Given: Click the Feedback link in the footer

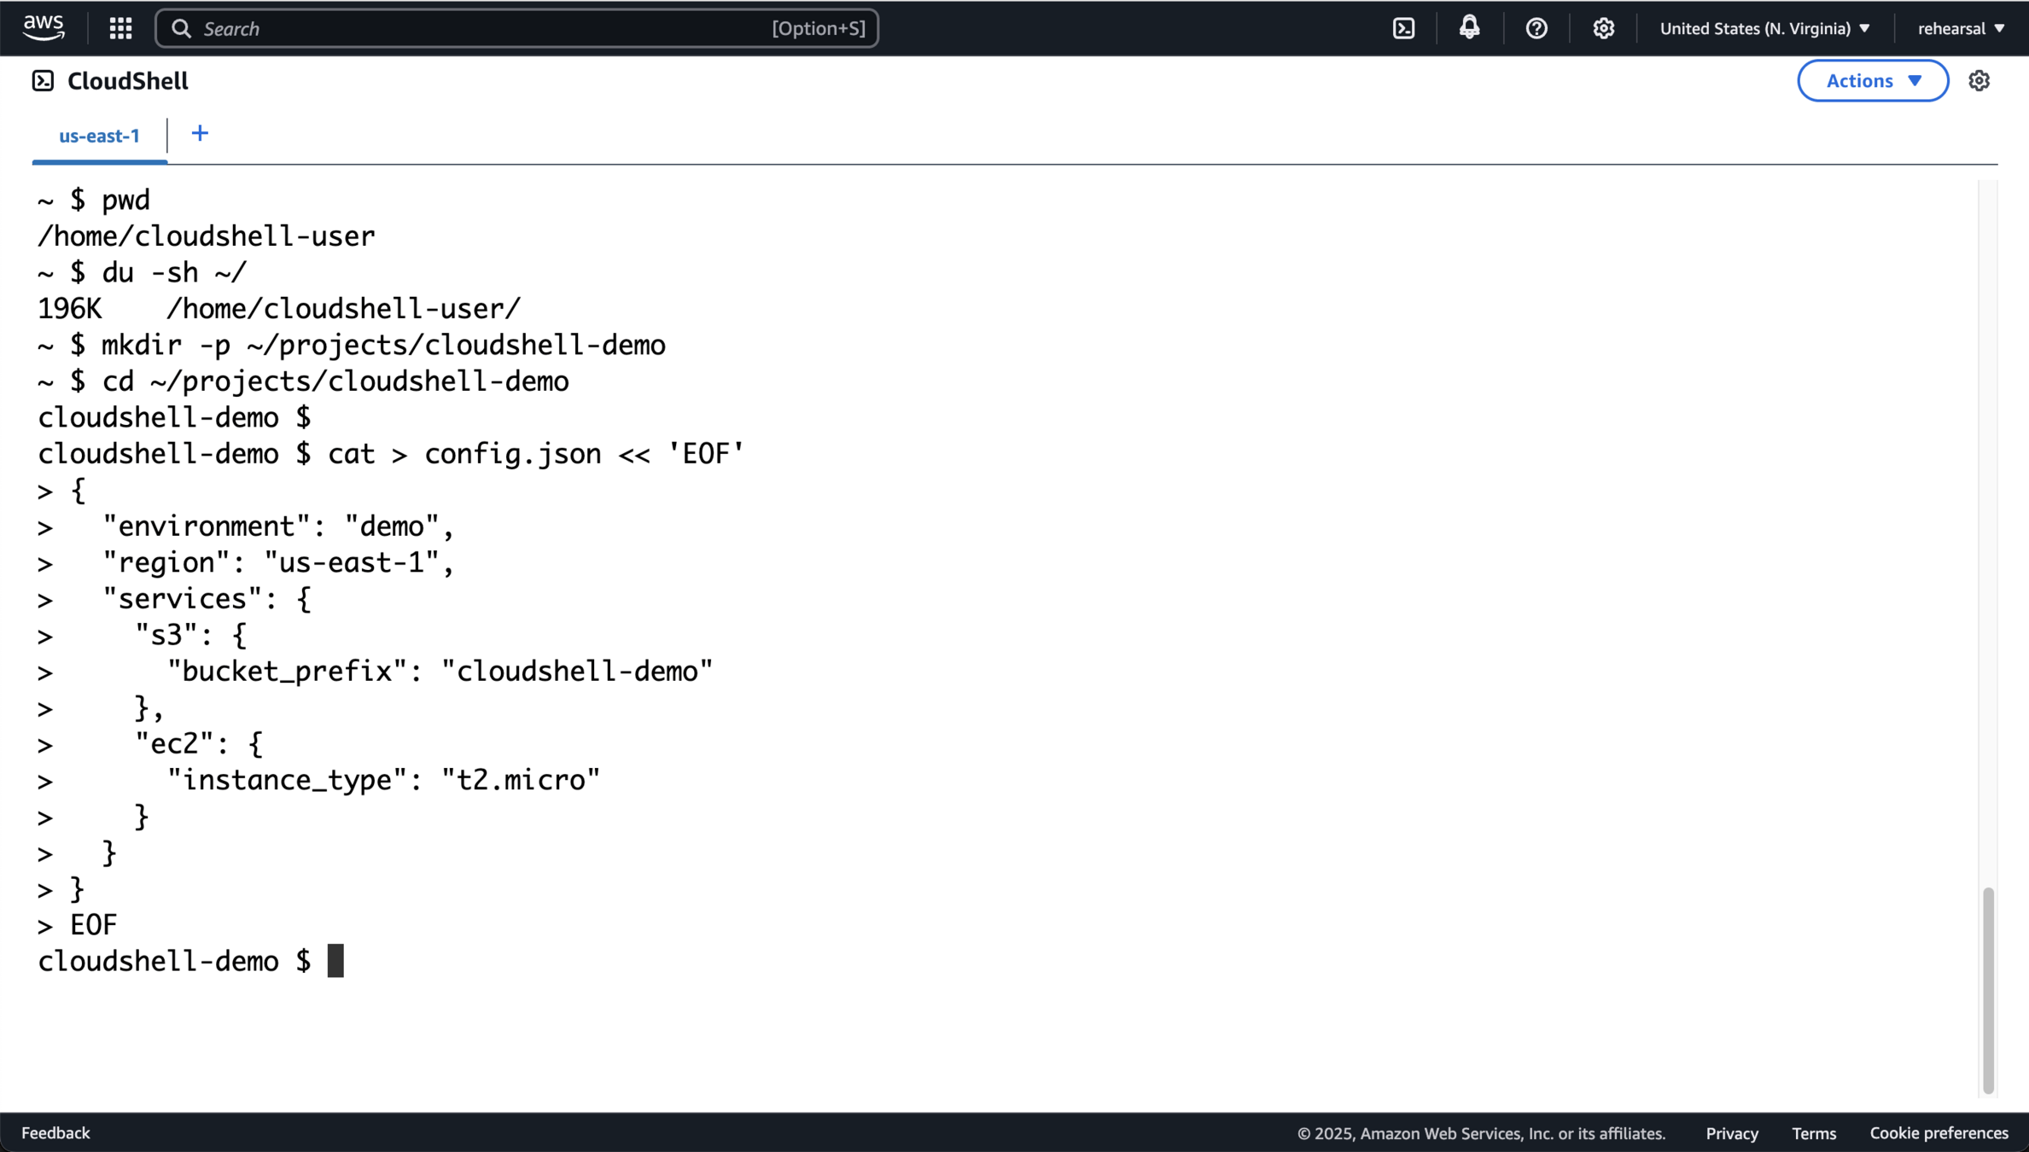Looking at the screenshot, I should 55,1132.
